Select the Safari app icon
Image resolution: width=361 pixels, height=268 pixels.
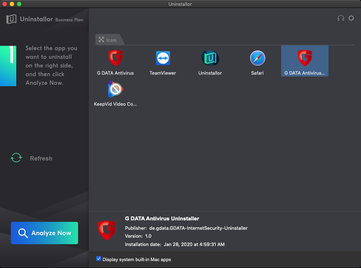tap(257, 58)
